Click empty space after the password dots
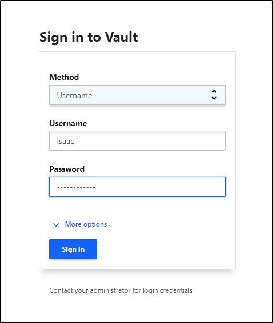 [x=159, y=187]
